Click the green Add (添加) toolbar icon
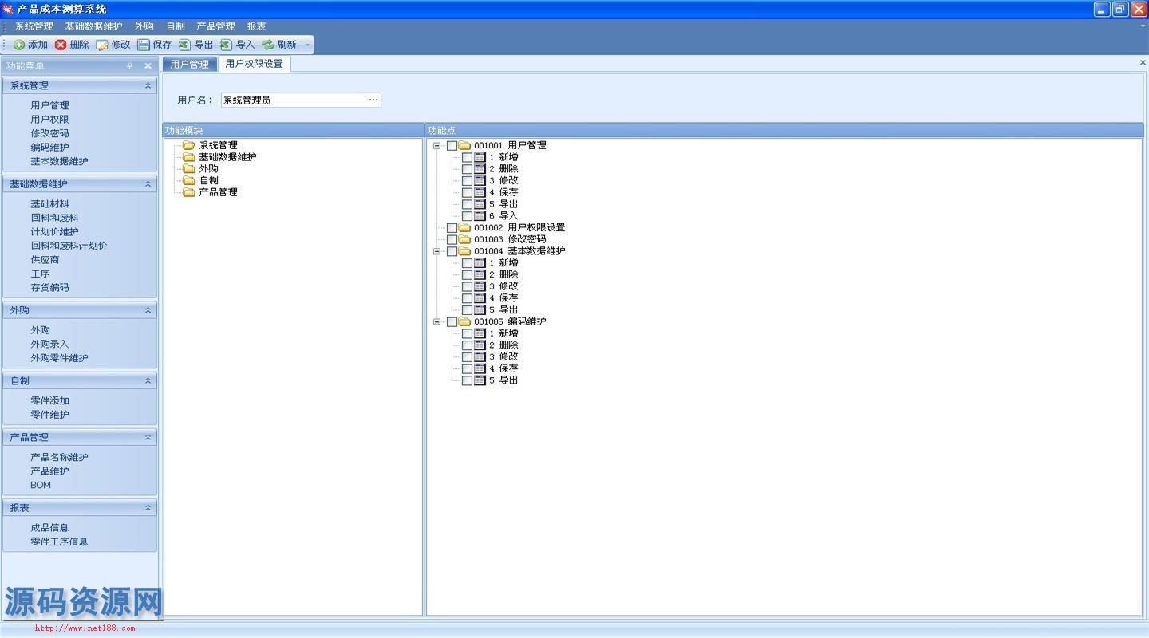This screenshot has width=1149, height=638. [x=19, y=45]
